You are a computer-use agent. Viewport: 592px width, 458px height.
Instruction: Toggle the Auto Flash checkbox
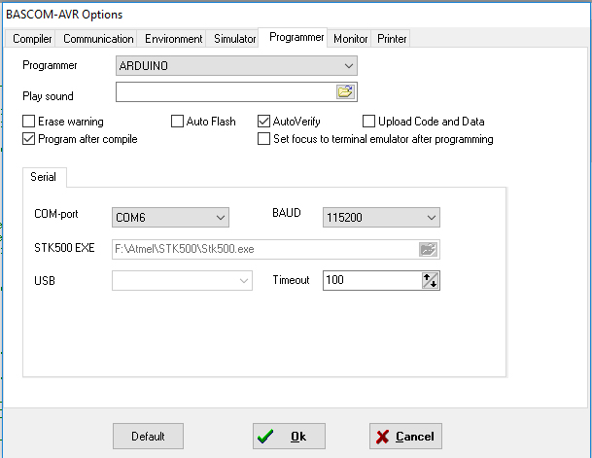[178, 122]
